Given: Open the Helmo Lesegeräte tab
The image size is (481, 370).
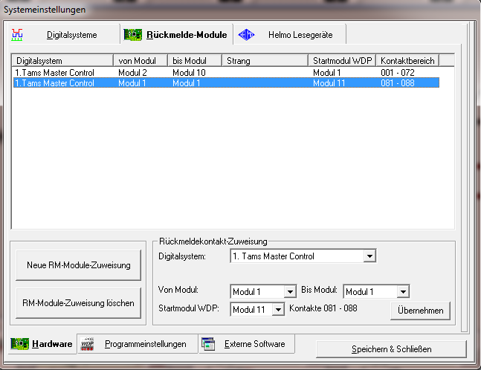Looking at the screenshot, I should coord(290,34).
